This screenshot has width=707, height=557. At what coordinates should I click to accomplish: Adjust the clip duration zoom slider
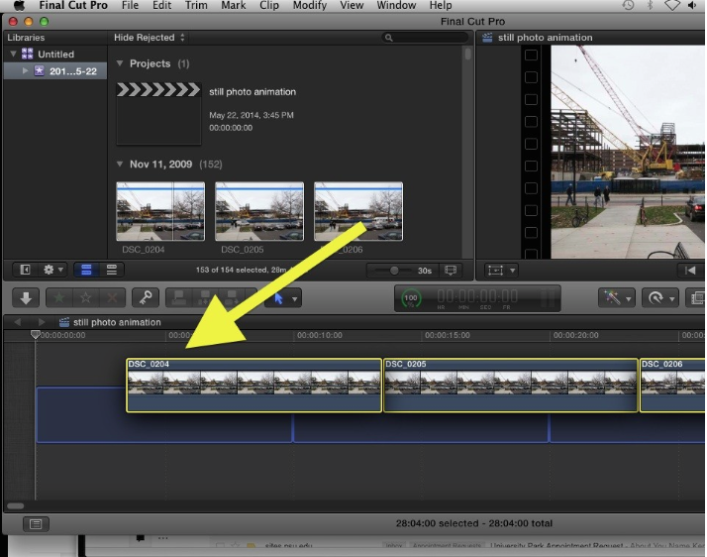(x=394, y=271)
